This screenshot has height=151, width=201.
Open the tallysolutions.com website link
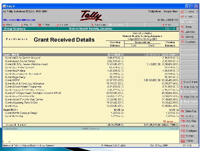point(19,20)
